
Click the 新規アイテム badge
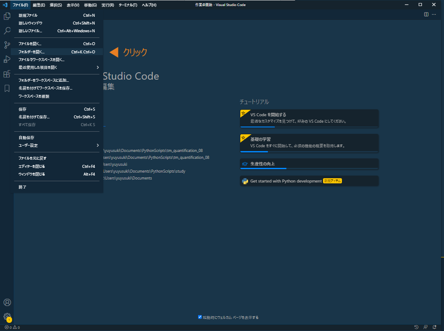click(x=332, y=181)
